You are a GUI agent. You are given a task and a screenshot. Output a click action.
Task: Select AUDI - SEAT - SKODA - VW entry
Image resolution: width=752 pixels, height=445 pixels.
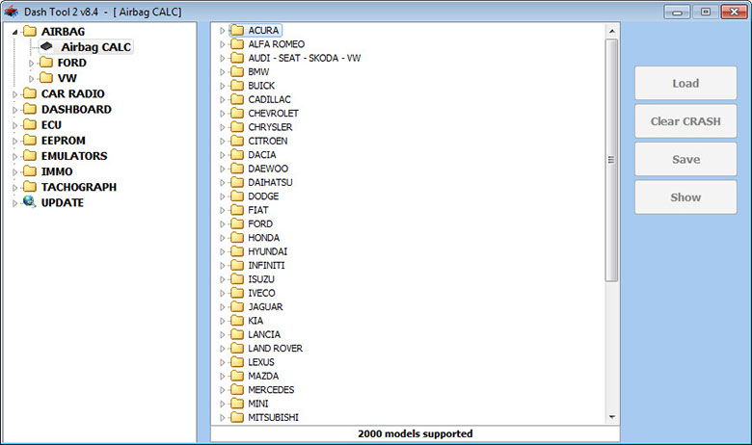[304, 58]
